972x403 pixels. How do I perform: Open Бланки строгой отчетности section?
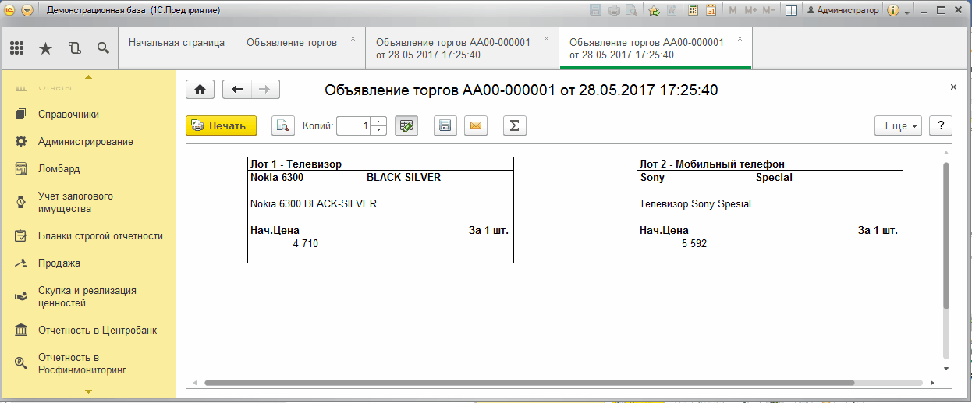(x=88, y=235)
